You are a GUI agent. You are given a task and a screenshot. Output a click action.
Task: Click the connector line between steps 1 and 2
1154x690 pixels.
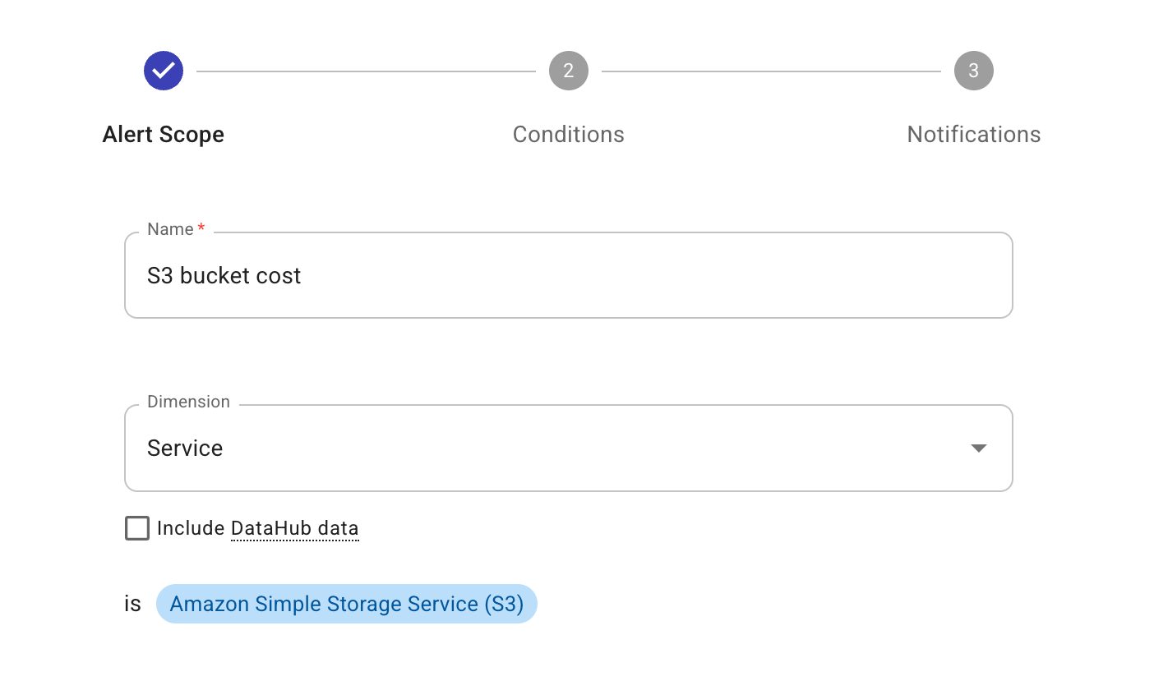point(366,71)
